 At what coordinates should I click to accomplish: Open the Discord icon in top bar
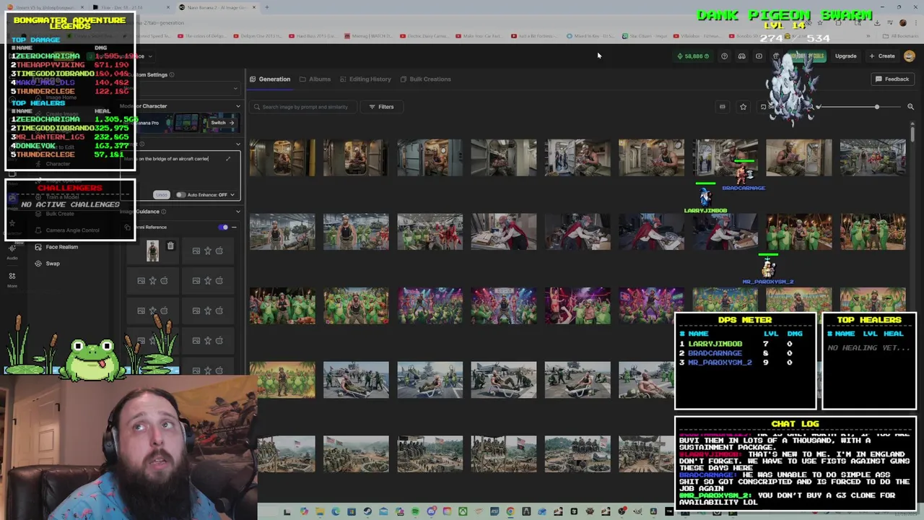(x=741, y=56)
